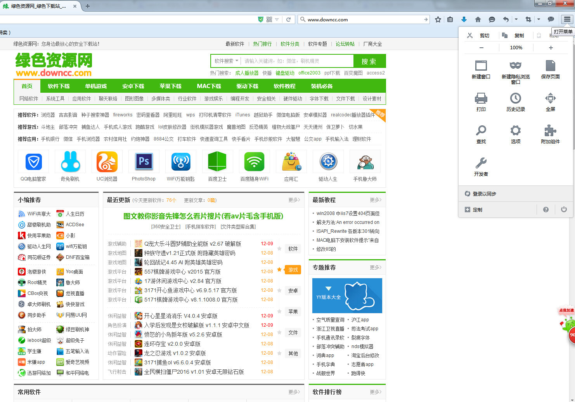Open the 热门排行 link
Screen dimensions: 575x402
coord(262,44)
